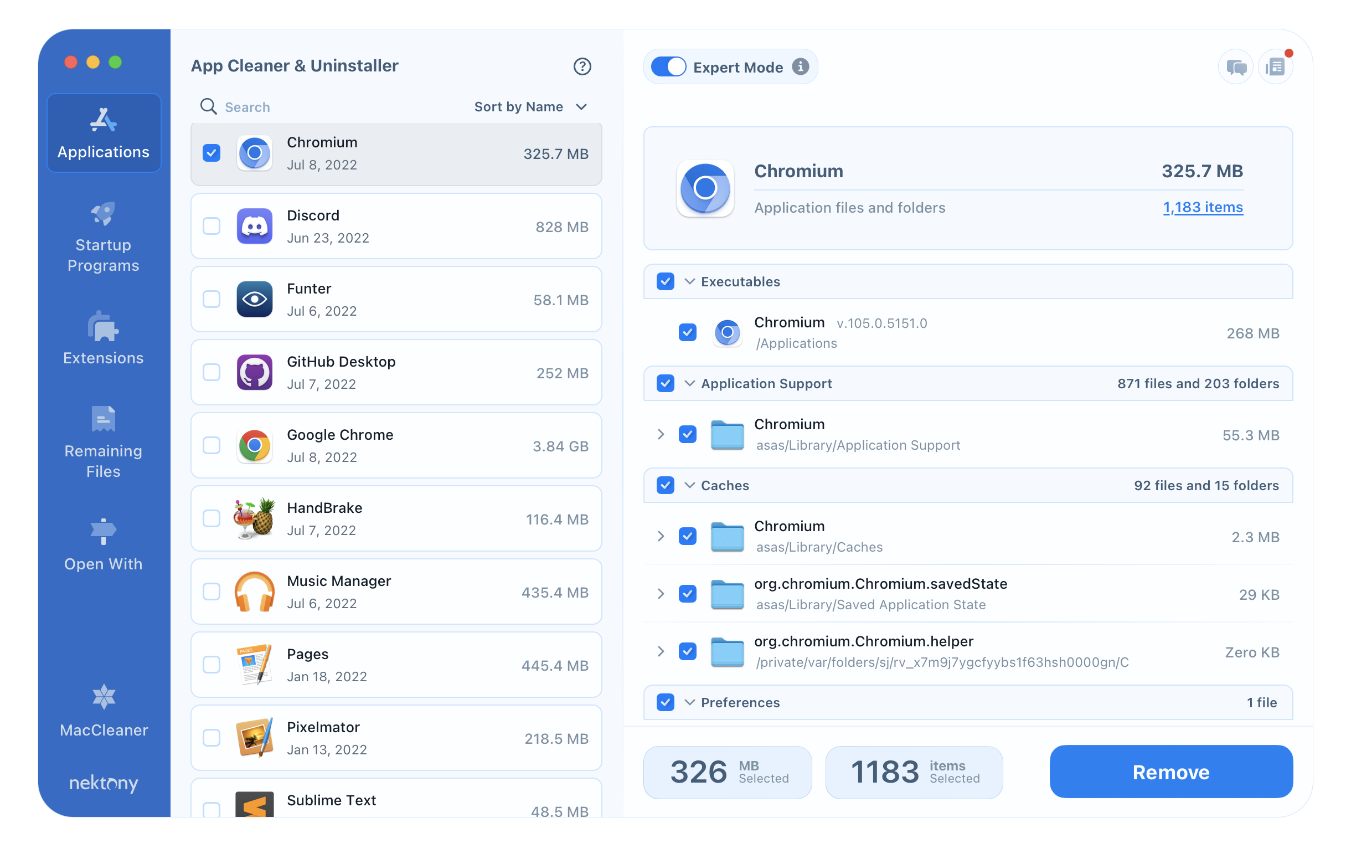Click the Remove button
This screenshot has height=864, width=1351.
(x=1172, y=772)
